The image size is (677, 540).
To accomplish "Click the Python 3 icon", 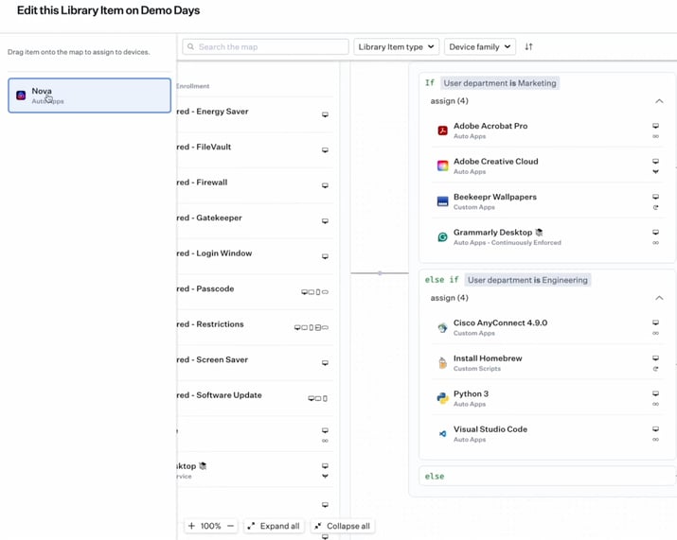I will pyautogui.click(x=442, y=399).
